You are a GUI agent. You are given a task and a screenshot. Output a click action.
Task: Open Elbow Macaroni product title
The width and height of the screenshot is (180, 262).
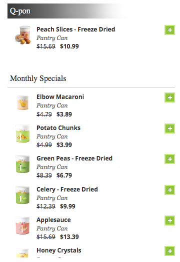point(60,96)
